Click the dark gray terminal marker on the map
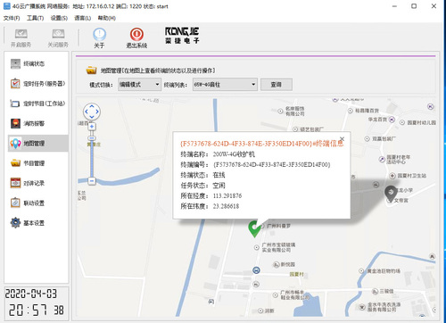Viewport: 446px width, 323px height. pos(391,194)
